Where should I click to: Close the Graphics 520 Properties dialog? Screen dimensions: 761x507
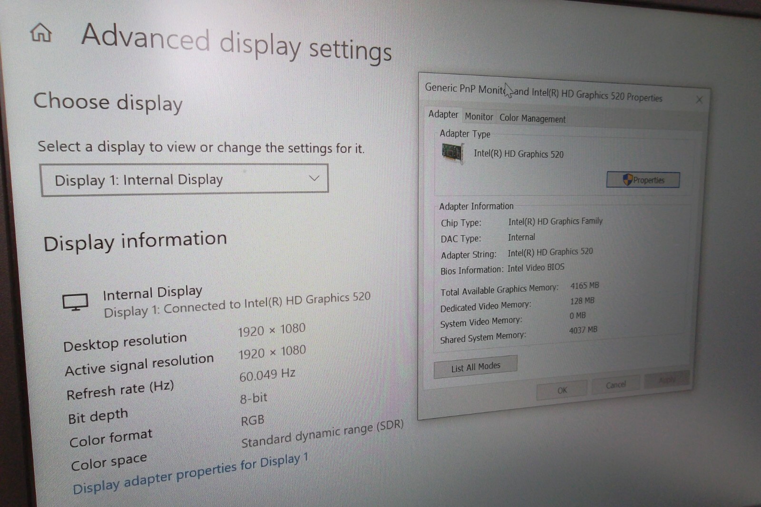tap(699, 99)
